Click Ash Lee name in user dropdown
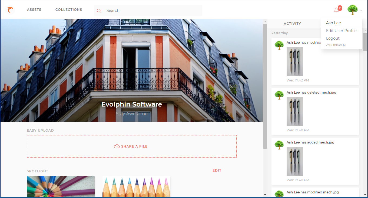This screenshot has height=198, width=368. click(x=333, y=23)
